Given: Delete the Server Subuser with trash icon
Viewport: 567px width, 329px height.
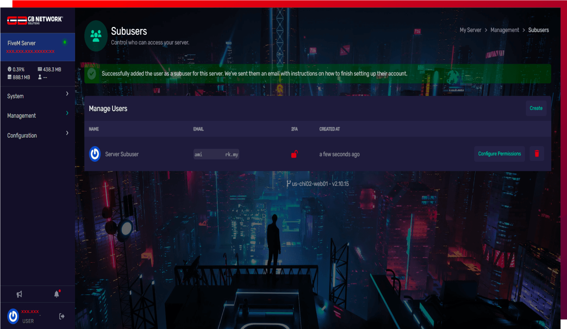Looking at the screenshot, I should point(537,154).
